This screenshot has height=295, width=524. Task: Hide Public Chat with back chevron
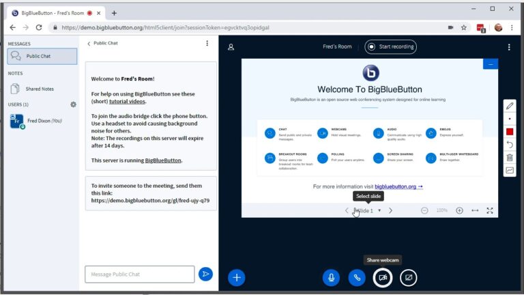(x=89, y=44)
